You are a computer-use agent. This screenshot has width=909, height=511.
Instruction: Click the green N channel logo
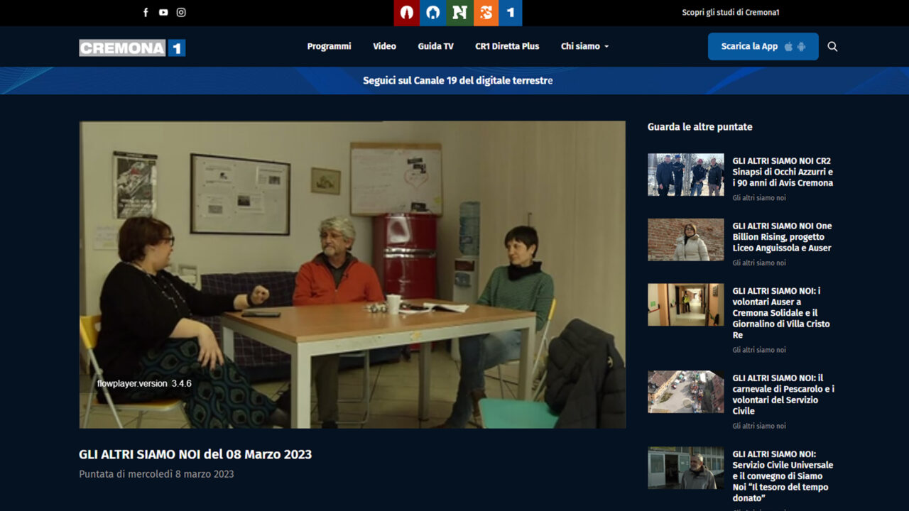click(459, 12)
